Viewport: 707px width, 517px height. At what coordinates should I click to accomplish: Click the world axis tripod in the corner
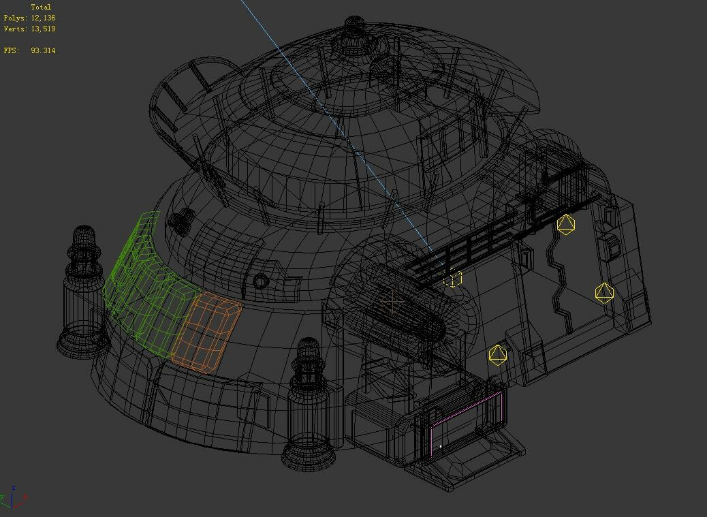(x=14, y=502)
